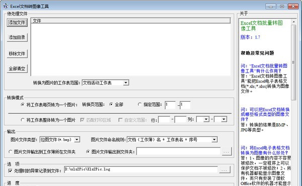This screenshot has height=186, width=302.
Task: Click browse button for log file
Action: tap(225, 169)
